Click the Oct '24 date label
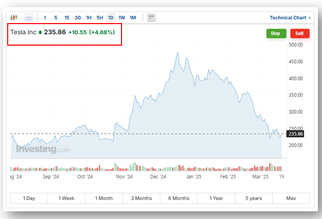The image size is (322, 219). 85,176
